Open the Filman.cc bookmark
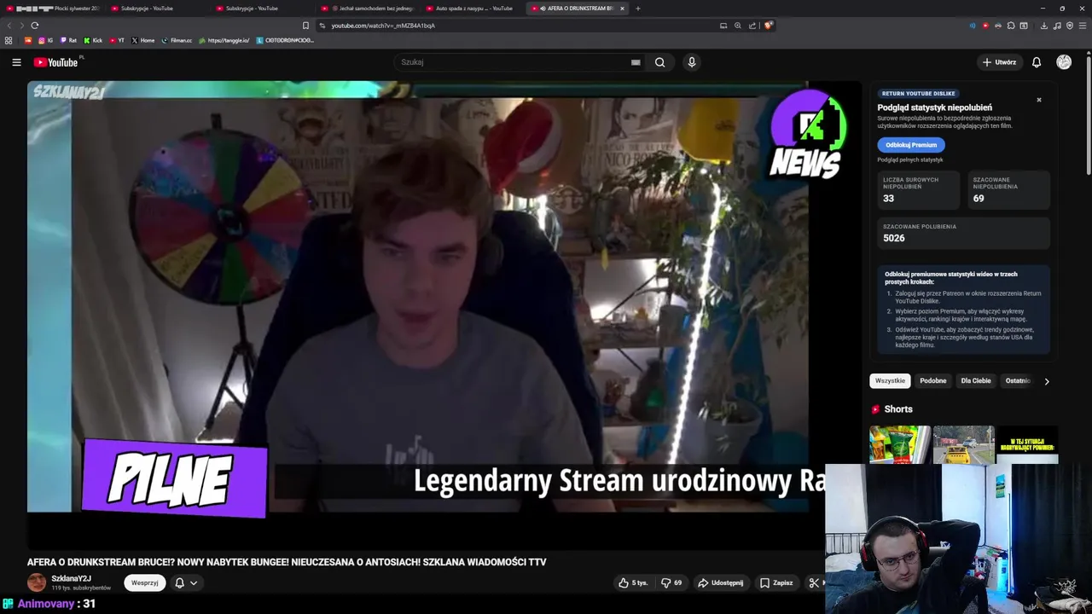Screen dimensions: 1092x614 tap(177, 40)
